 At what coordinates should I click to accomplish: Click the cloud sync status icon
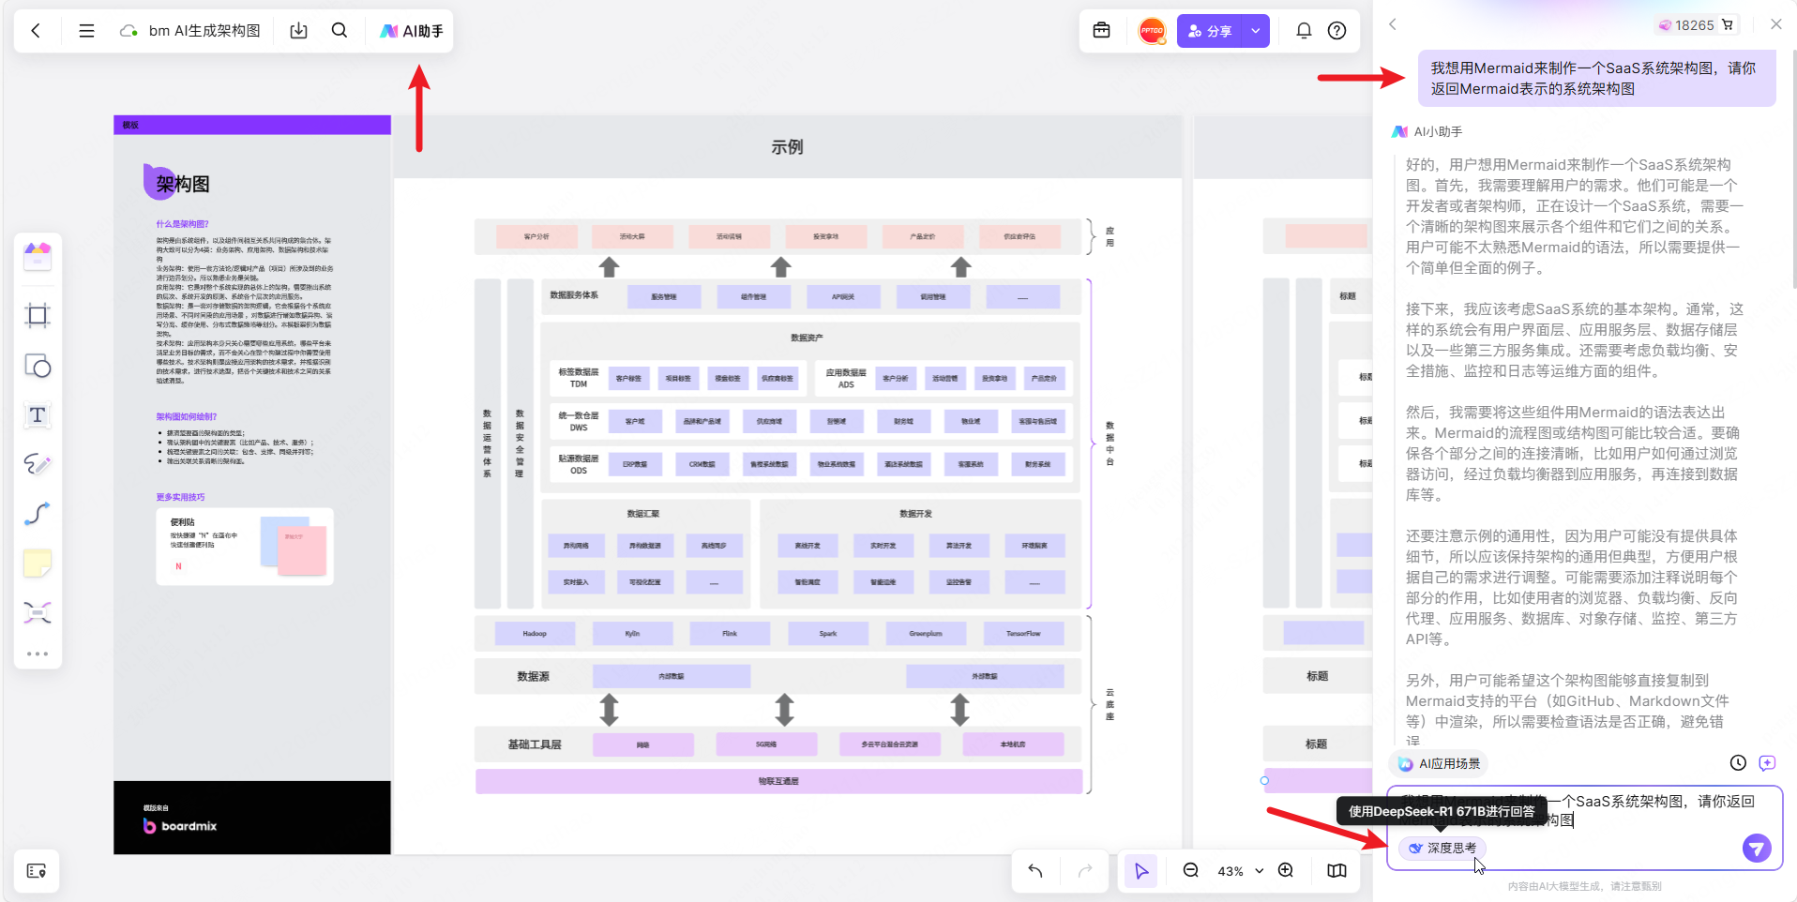coord(128,31)
